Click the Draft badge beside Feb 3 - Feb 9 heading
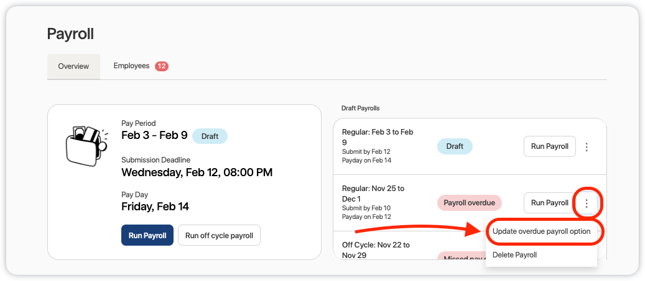Viewport: 645px width, 281px height. pos(210,136)
